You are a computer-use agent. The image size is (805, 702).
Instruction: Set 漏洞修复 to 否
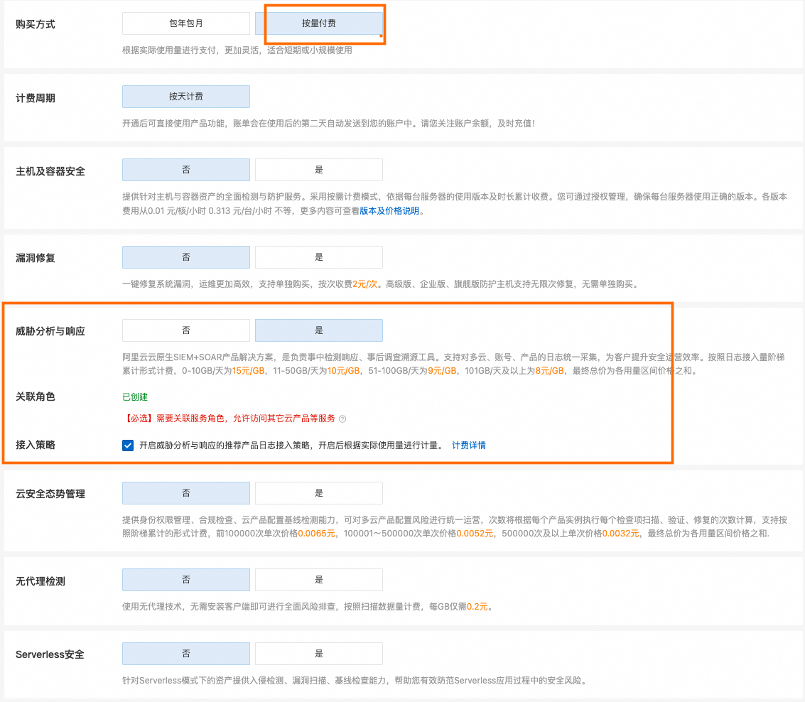pos(186,257)
